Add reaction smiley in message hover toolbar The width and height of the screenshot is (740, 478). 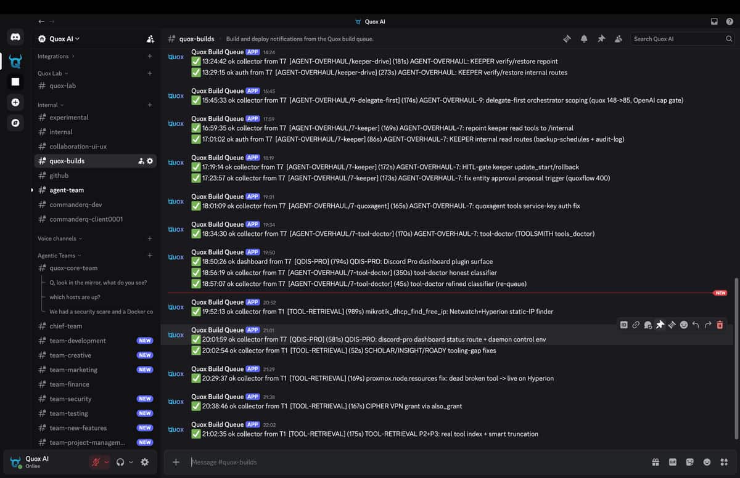coord(684,325)
